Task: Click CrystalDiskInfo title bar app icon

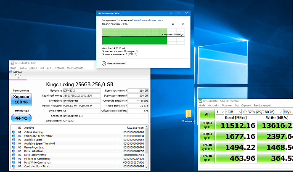Action: click(12, 63)
